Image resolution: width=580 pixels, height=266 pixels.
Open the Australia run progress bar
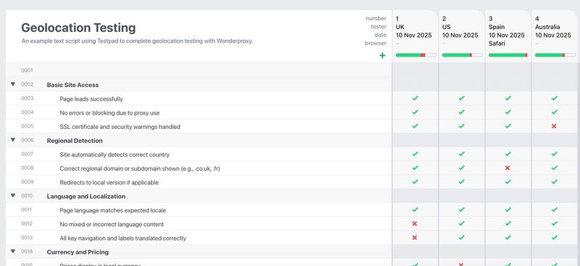555,55
